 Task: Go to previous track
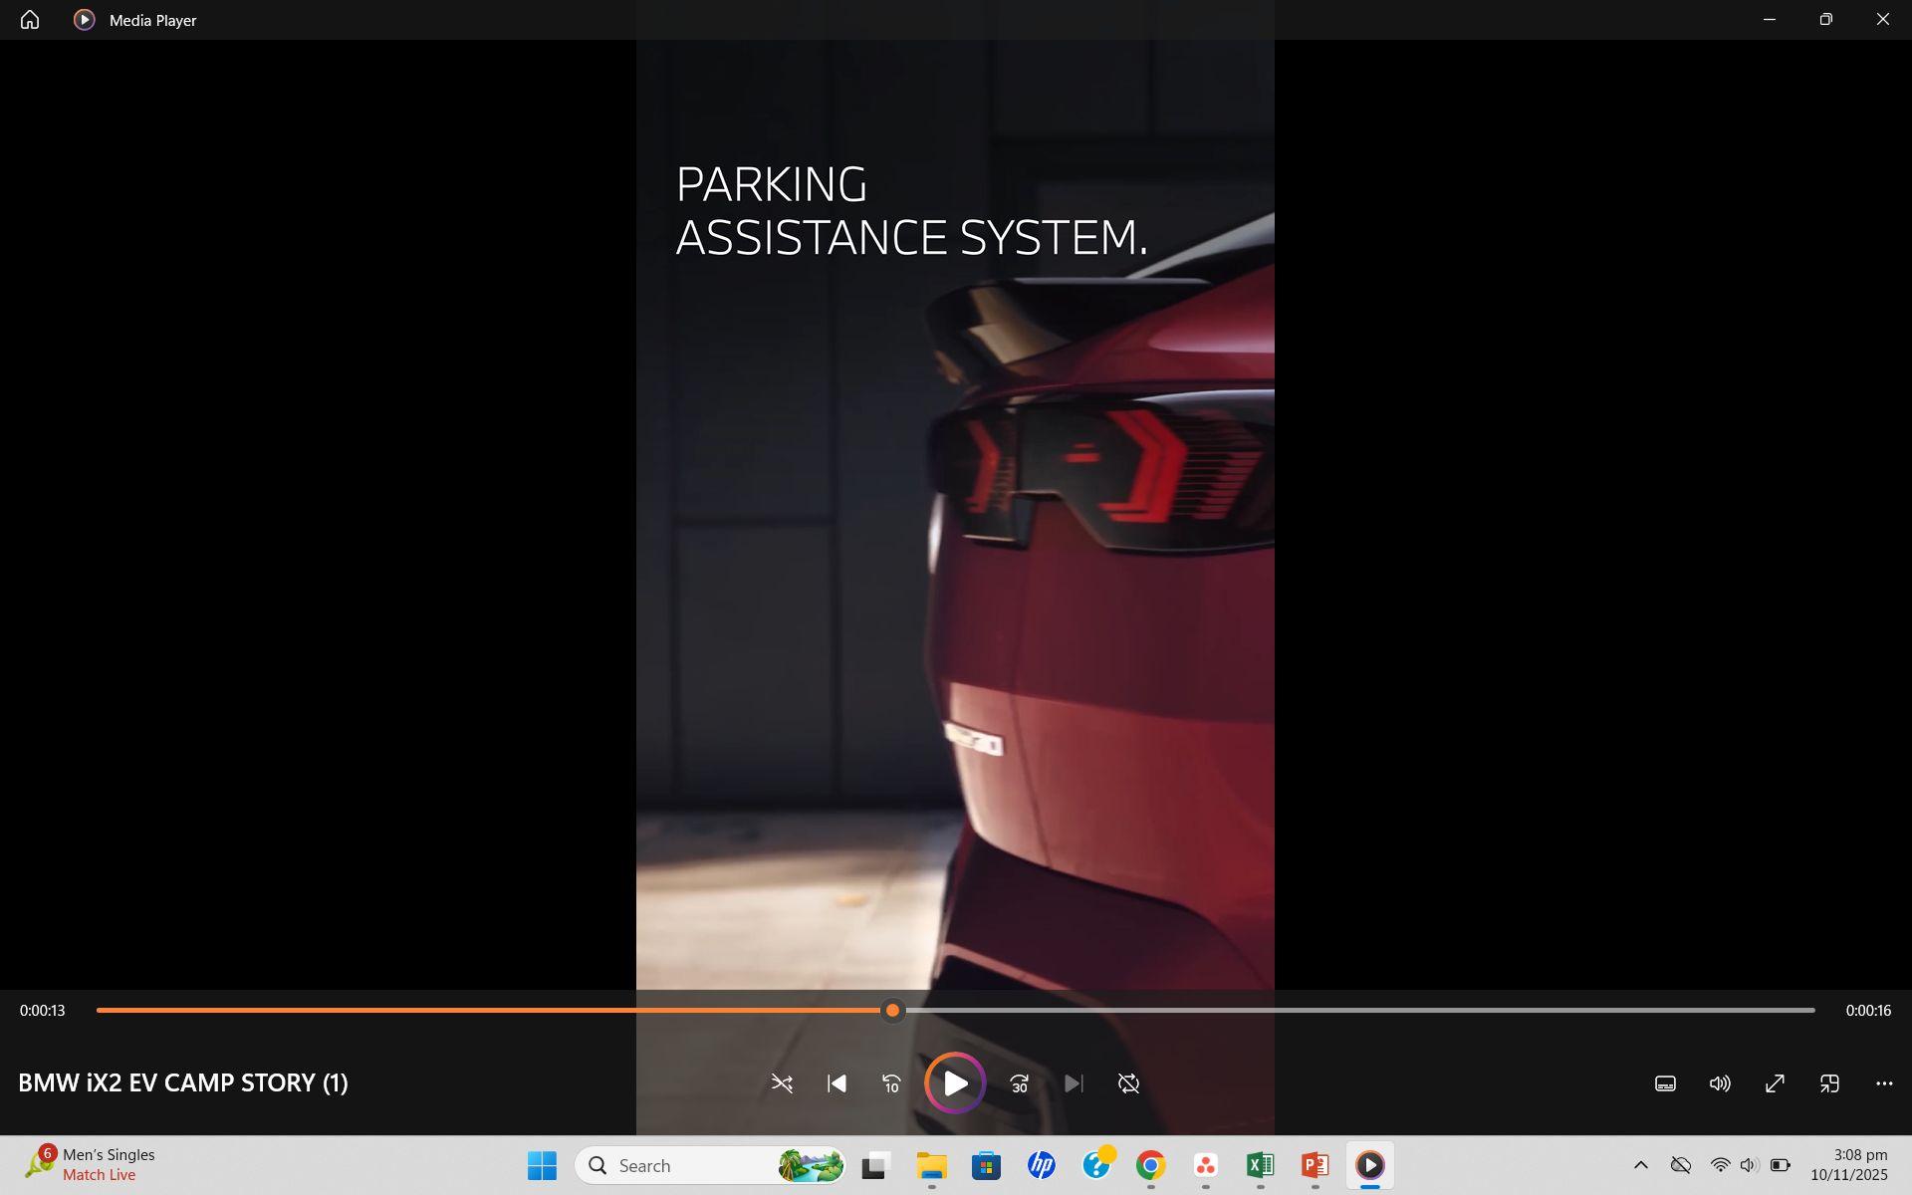836,1083
